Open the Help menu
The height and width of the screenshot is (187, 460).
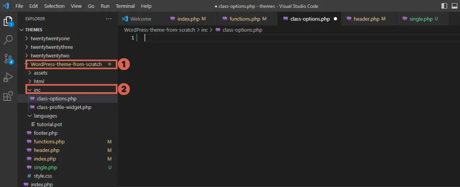coord(146,6)
